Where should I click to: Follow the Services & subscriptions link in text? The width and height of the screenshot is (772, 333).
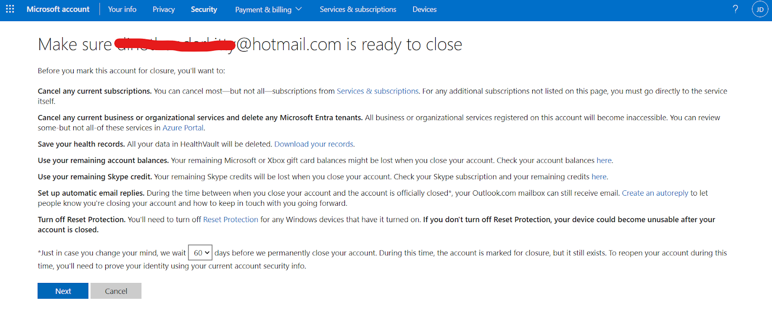click(378, 91)
